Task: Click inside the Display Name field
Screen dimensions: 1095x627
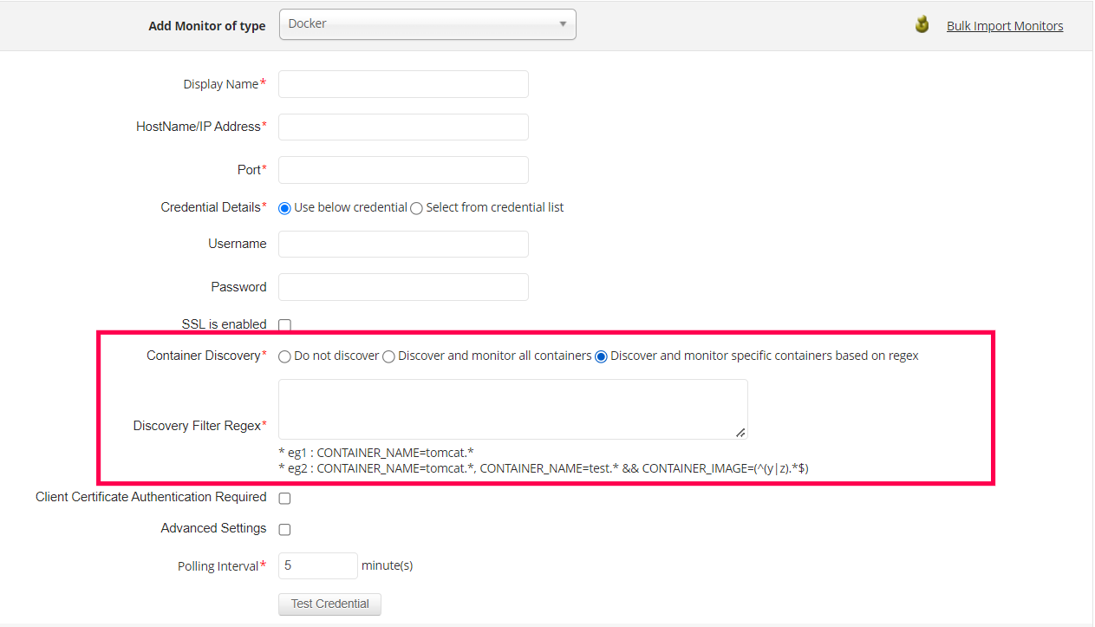Action: [403, 83]
